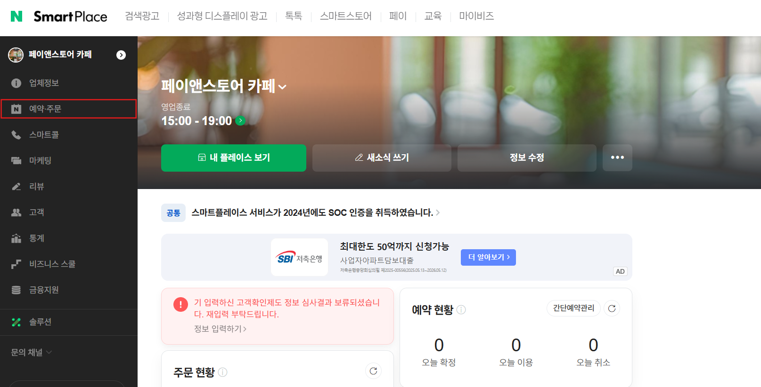
Task: Click the 스마트콜 phone icon
Action: coord(16,135)
